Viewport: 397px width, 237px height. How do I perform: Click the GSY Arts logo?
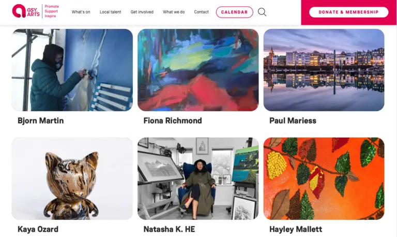(x=36, y=11)
